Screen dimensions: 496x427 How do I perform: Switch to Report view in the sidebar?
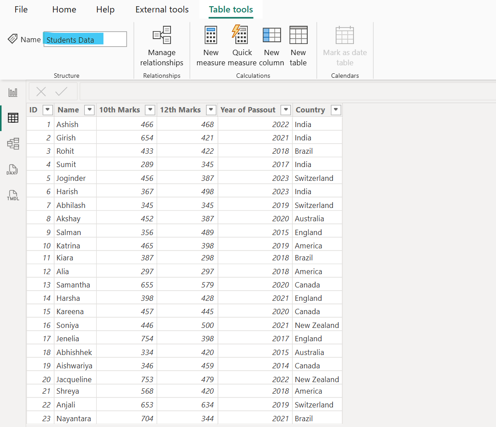[13, 92]
